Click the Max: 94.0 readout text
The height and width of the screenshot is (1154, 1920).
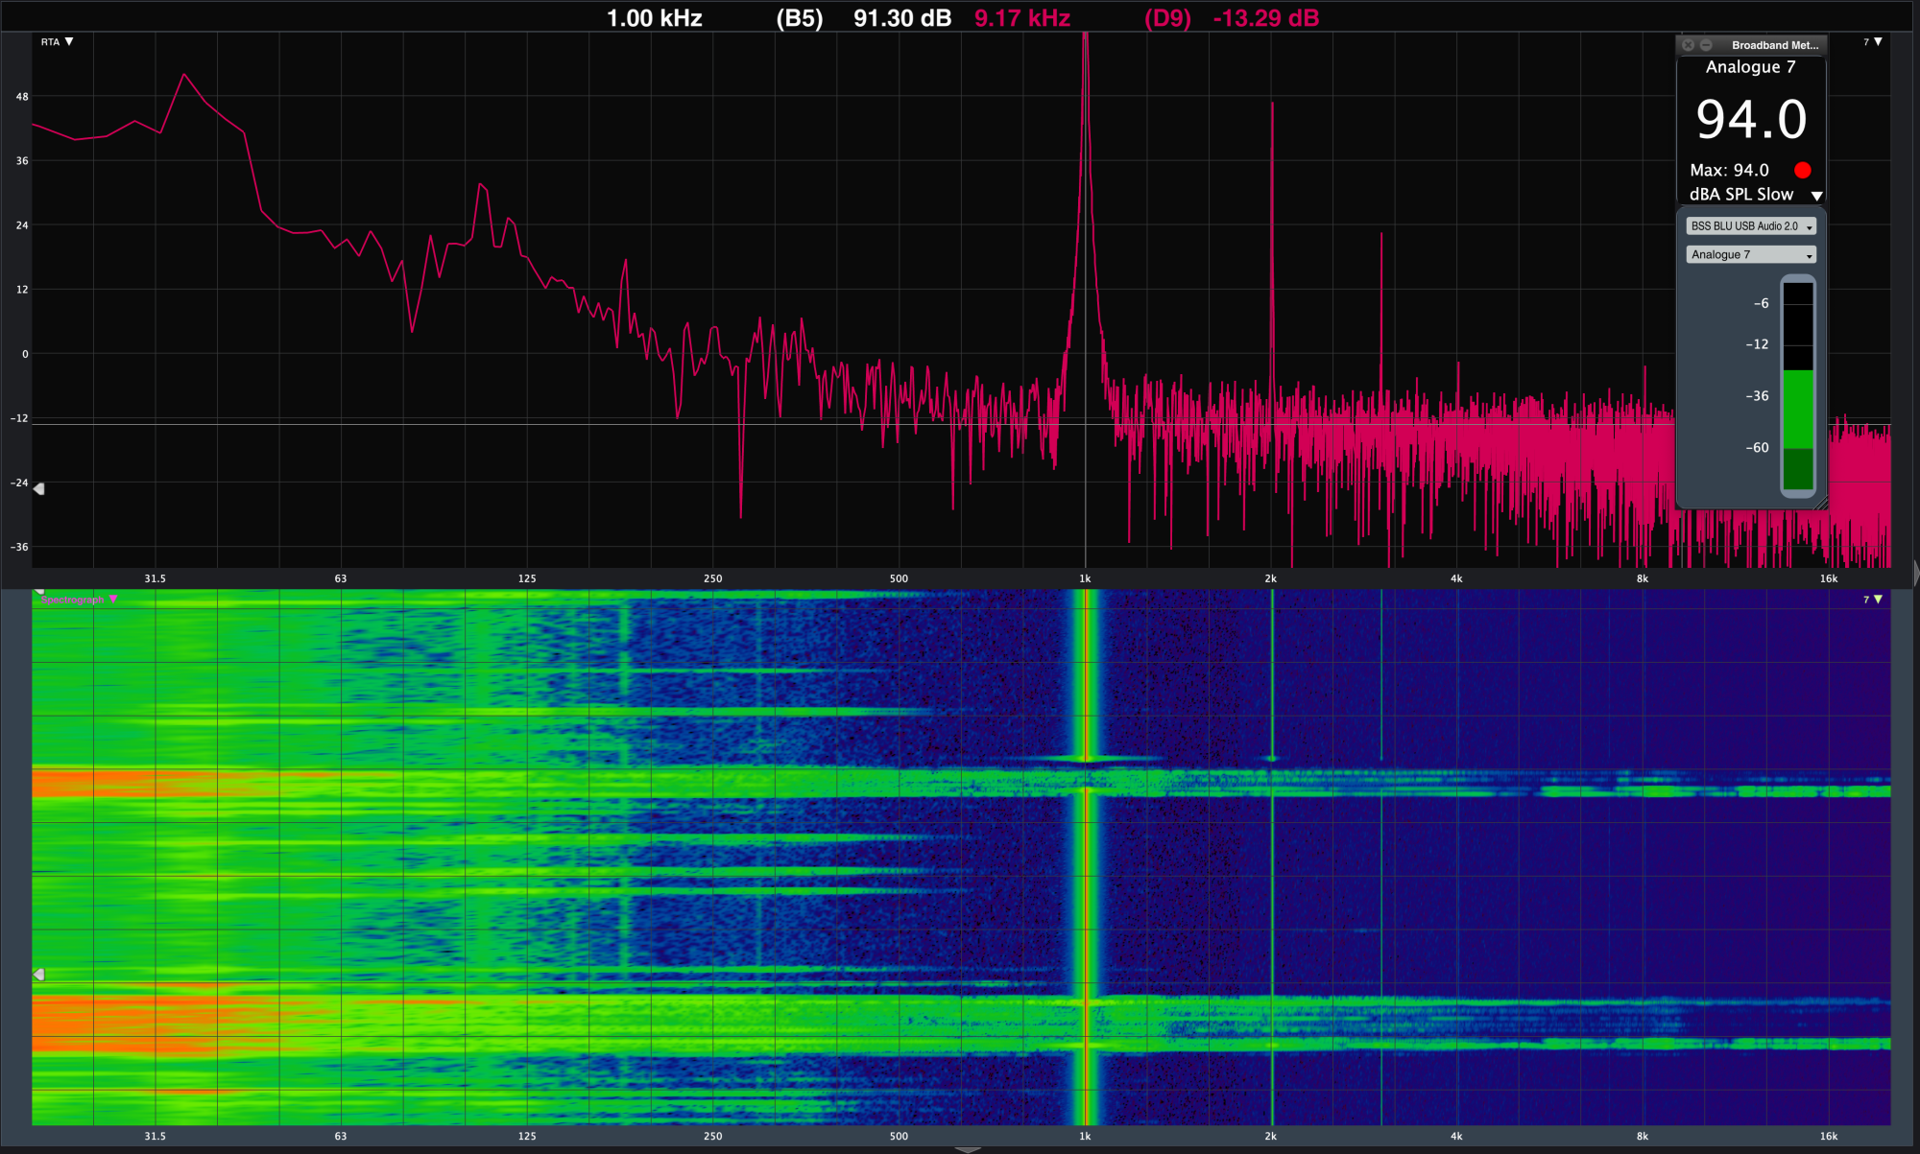point(1729,171)
